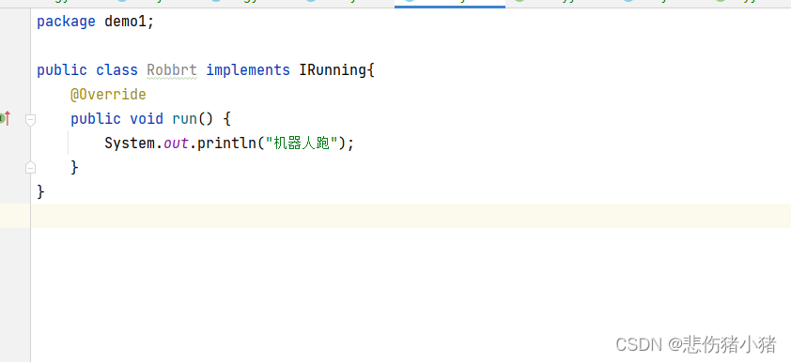The width and height of the screenshot is (791, 362).
Task: Click the class keyword in the declaration
Action: point(117,70)
